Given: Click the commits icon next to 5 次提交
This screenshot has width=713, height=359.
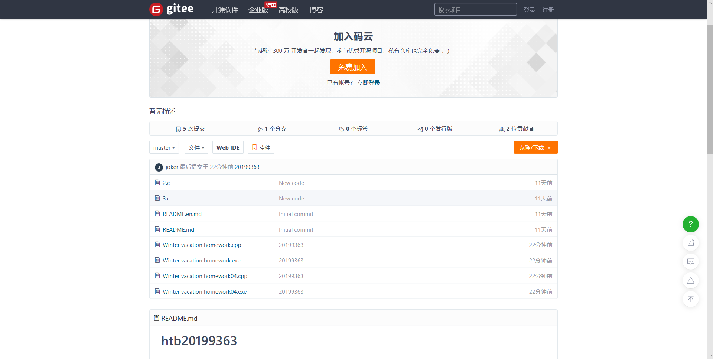Looking at the screenshot, I should coord(178,129).
